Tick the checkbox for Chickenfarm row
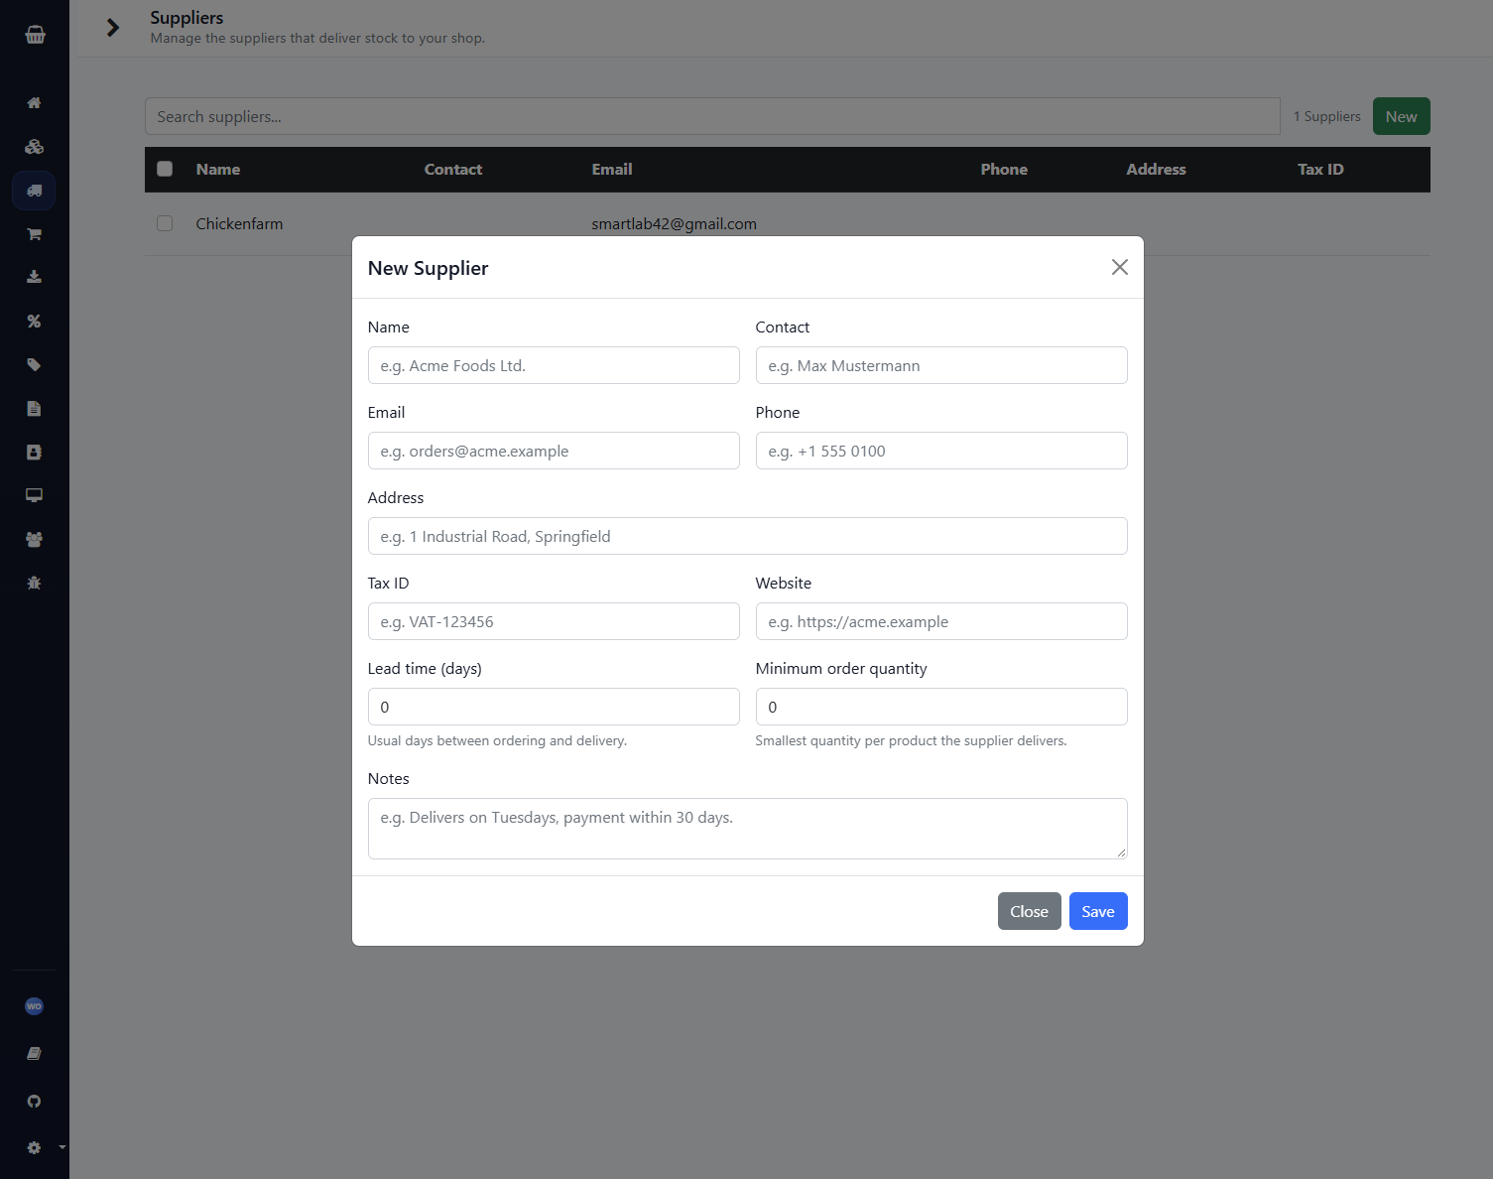This screenshot has width=1493, height=1179. coord(165,223)
